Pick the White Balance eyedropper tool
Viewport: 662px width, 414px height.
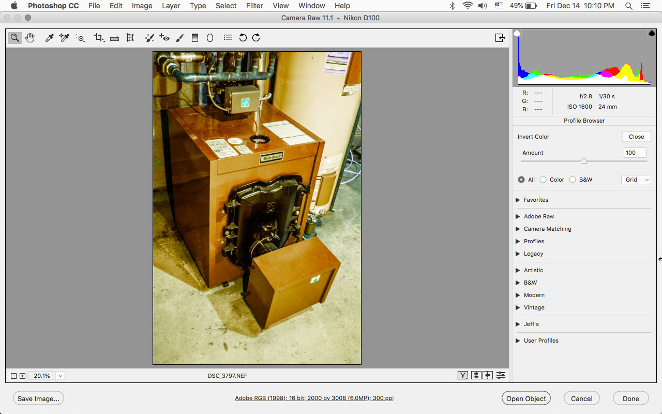[x=50, y=38]
